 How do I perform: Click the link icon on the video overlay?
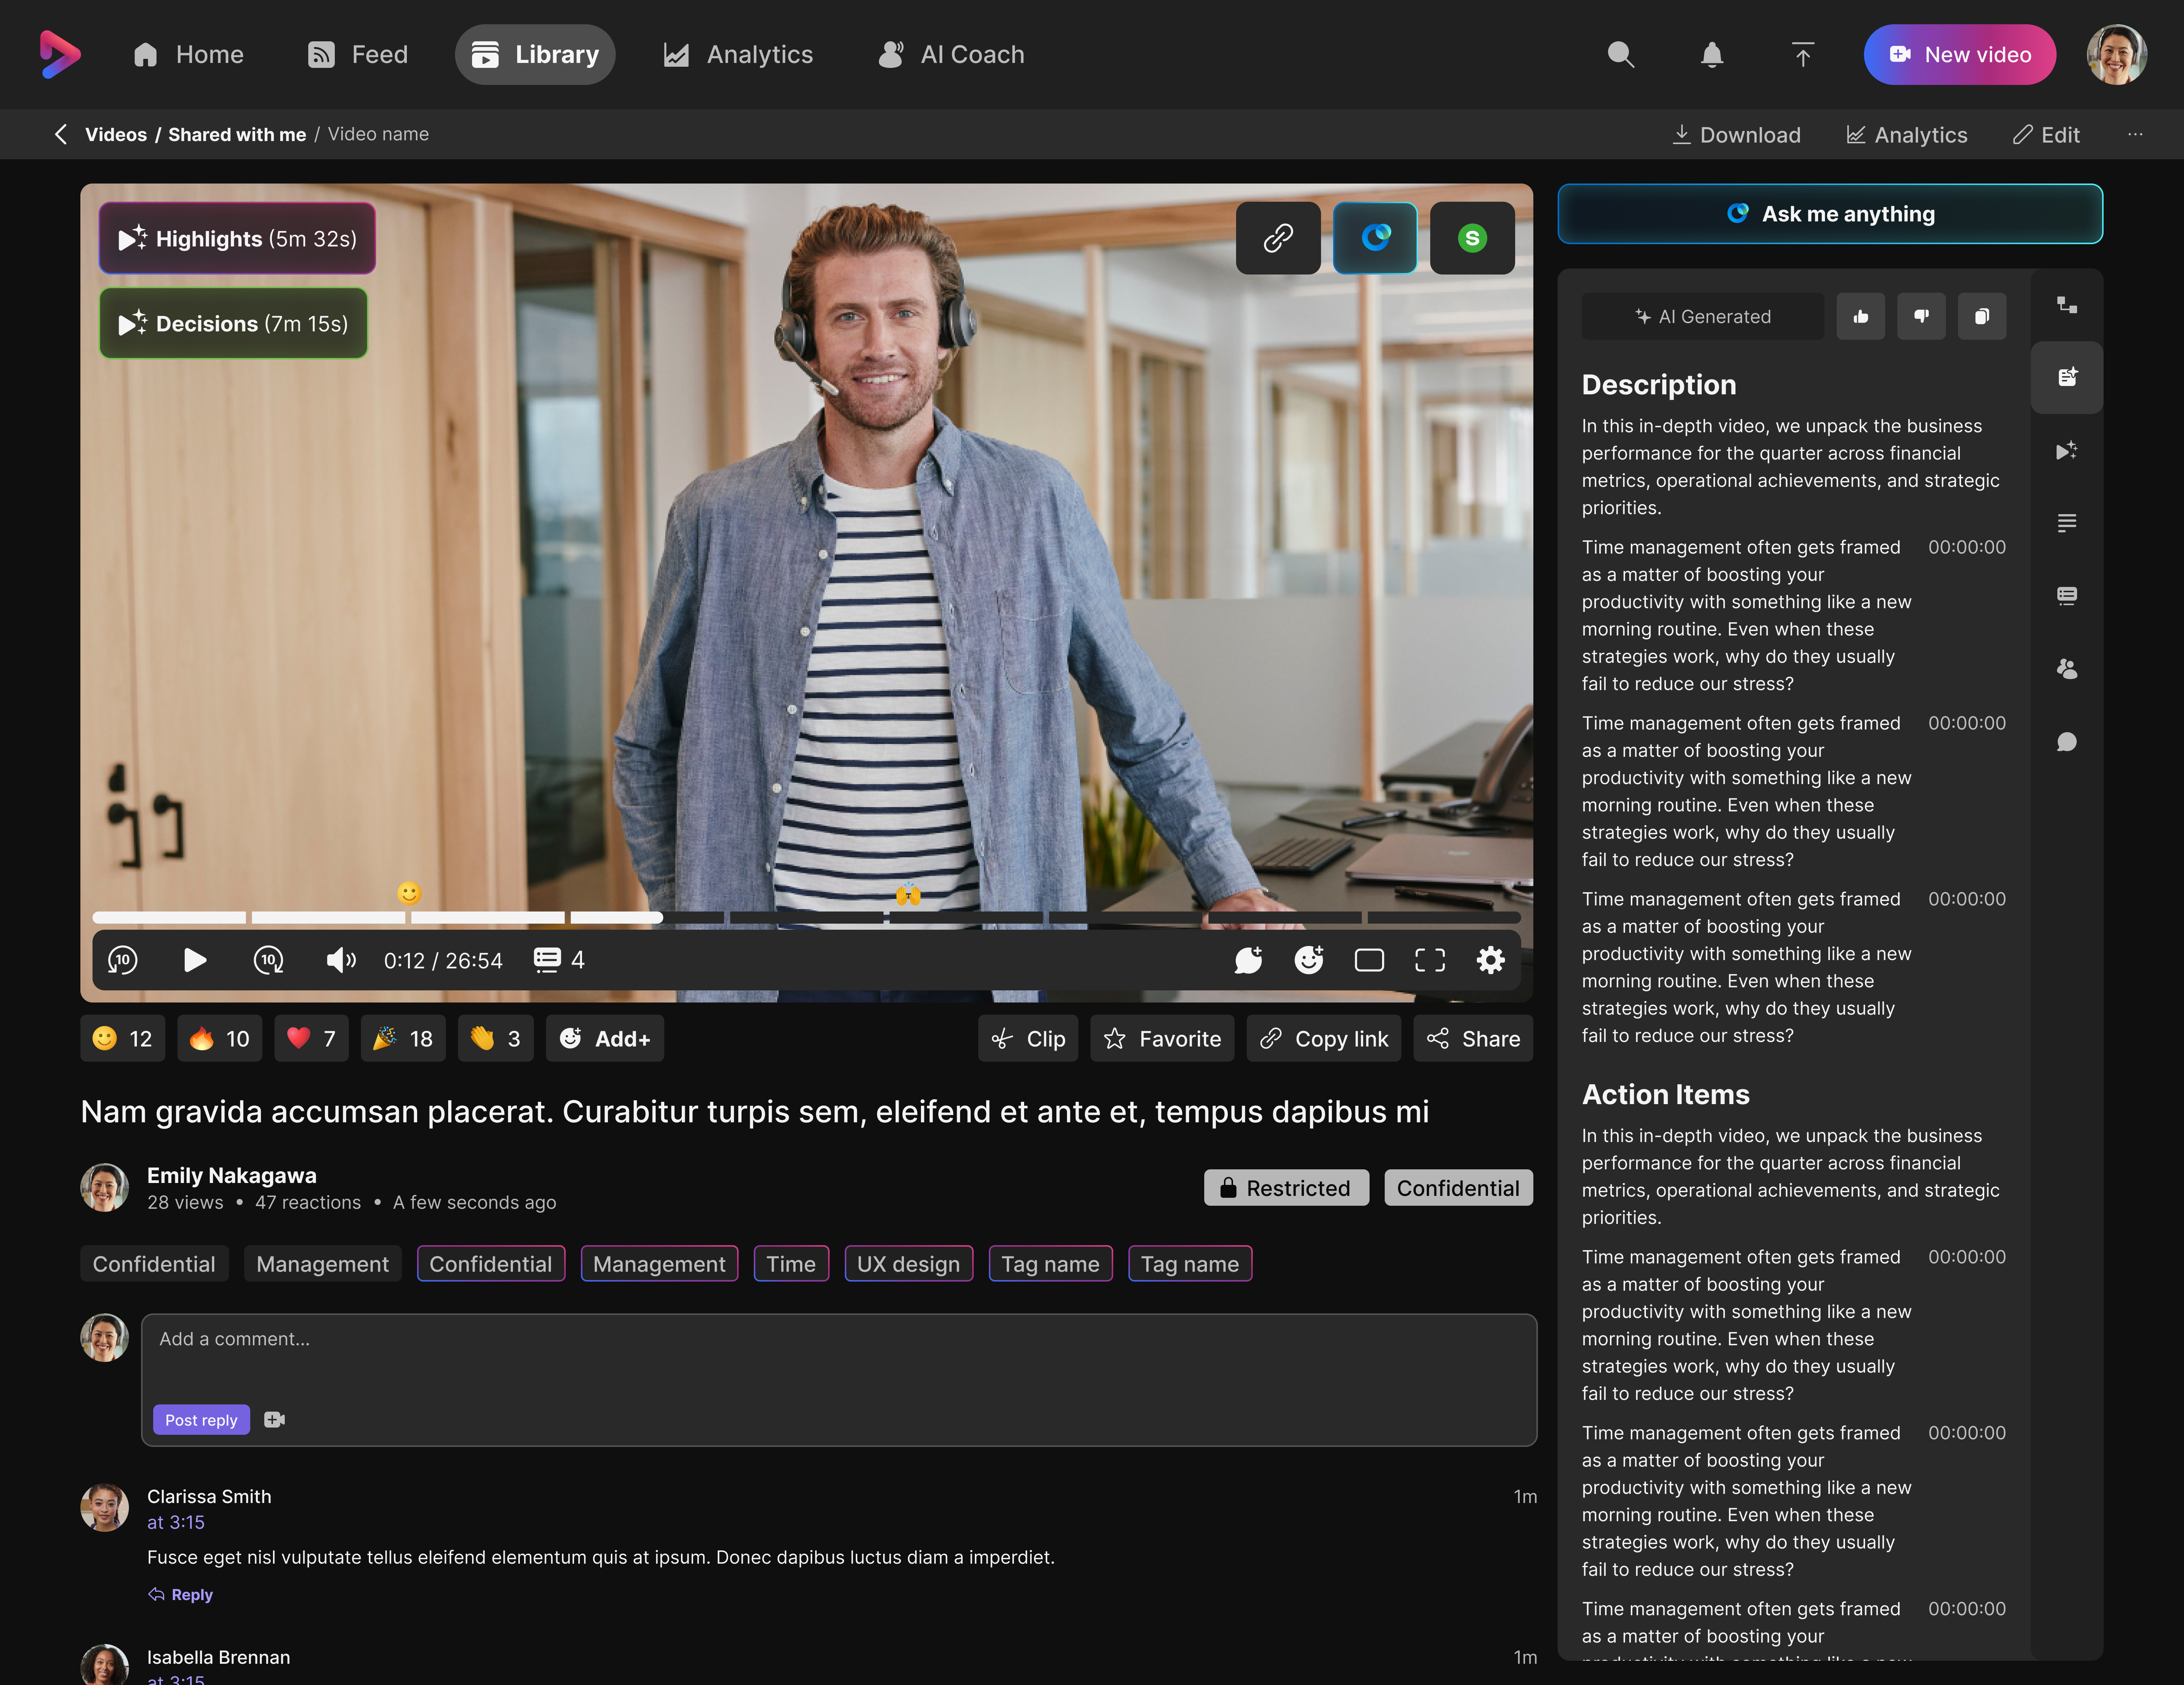(1278, 238)
